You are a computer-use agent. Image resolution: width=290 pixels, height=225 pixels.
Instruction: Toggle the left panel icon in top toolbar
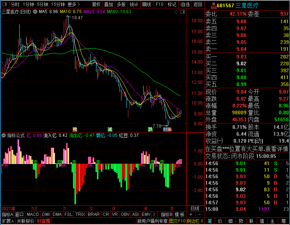pyautogui.click(x=5, y=4)
